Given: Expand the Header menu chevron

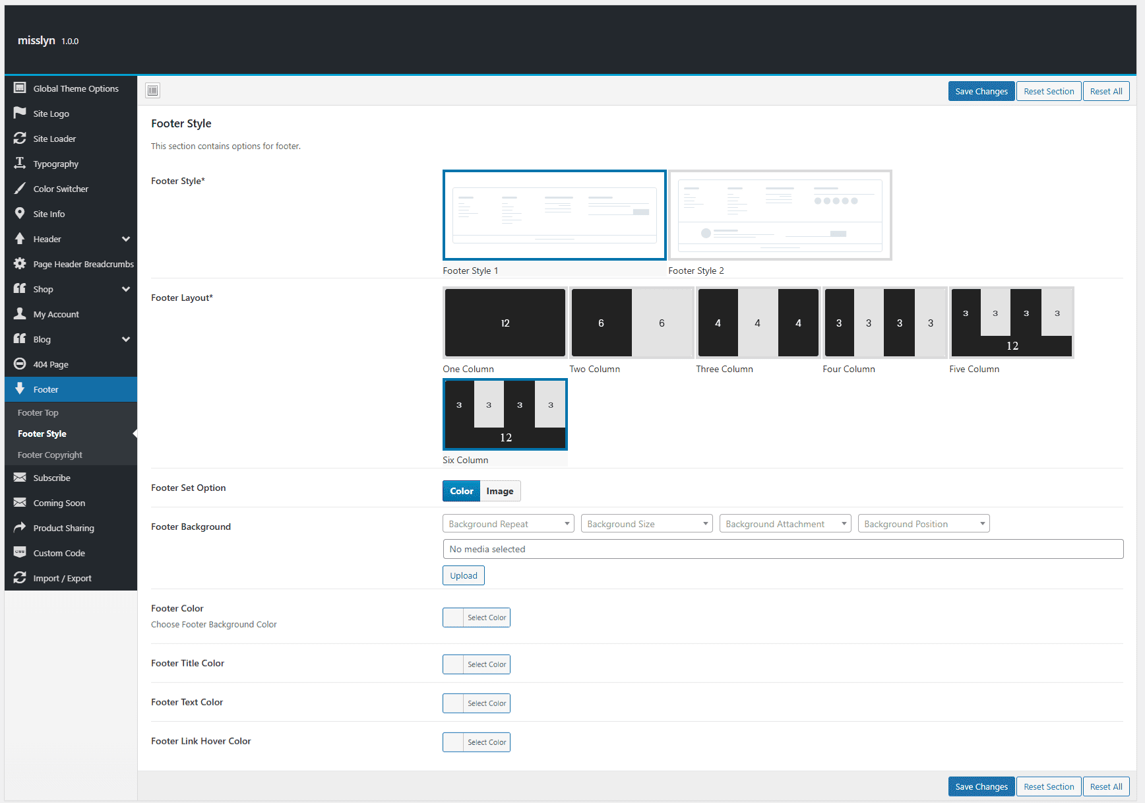Looking at the screenshot, I should 126,239.
